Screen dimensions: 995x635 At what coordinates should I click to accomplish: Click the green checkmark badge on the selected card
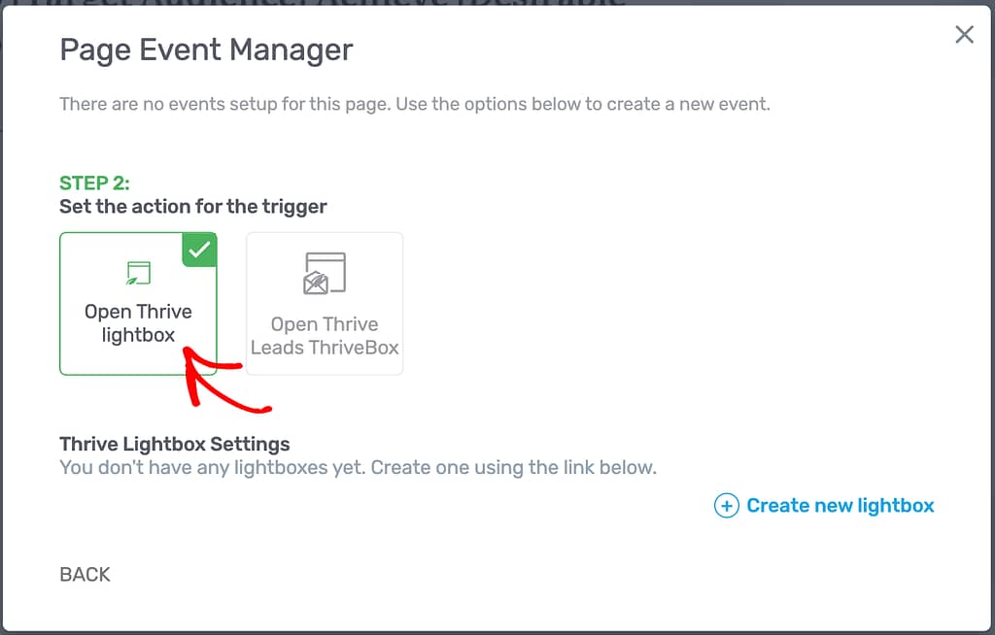tap(199, 250)
